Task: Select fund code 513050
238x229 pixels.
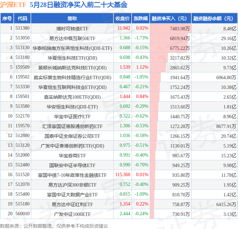Action: (x=22, y=38)
